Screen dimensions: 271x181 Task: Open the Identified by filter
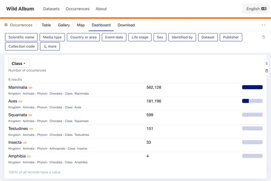point(182,37)
